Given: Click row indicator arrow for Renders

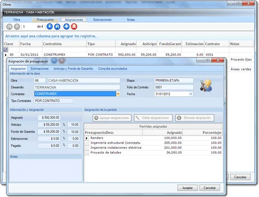Looking at the screenshot, I should [x=87, y=138].
